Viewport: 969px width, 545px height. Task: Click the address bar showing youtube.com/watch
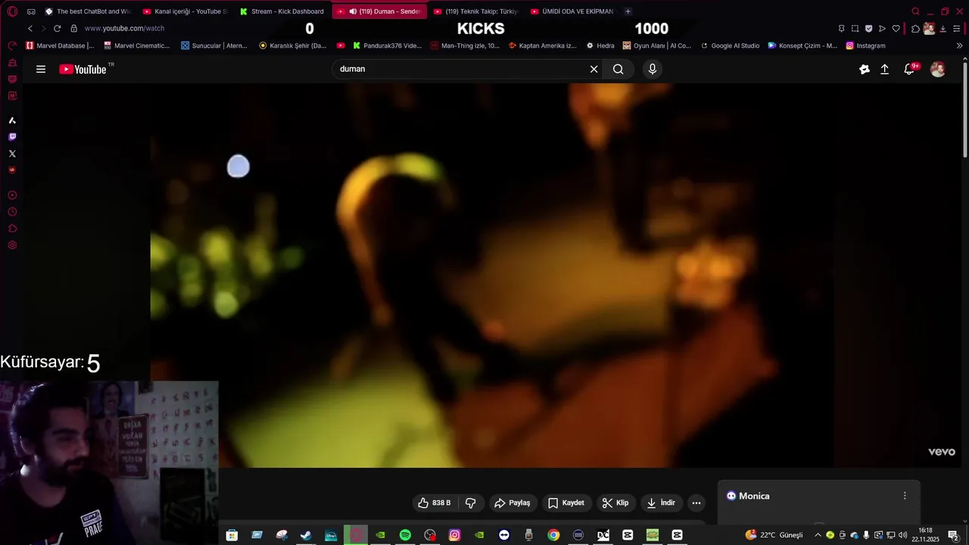pos(124,29)
